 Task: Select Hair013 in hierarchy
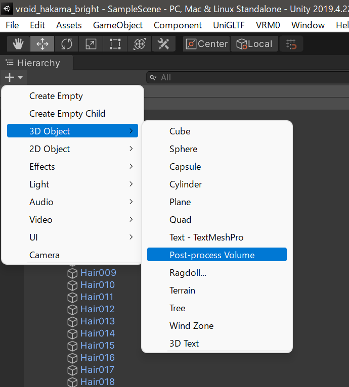[x=98, y=321]
